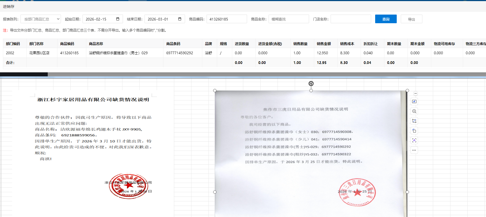
Task: Focus the 商品名称 fuzzy search field
Action: click(289, 19)
